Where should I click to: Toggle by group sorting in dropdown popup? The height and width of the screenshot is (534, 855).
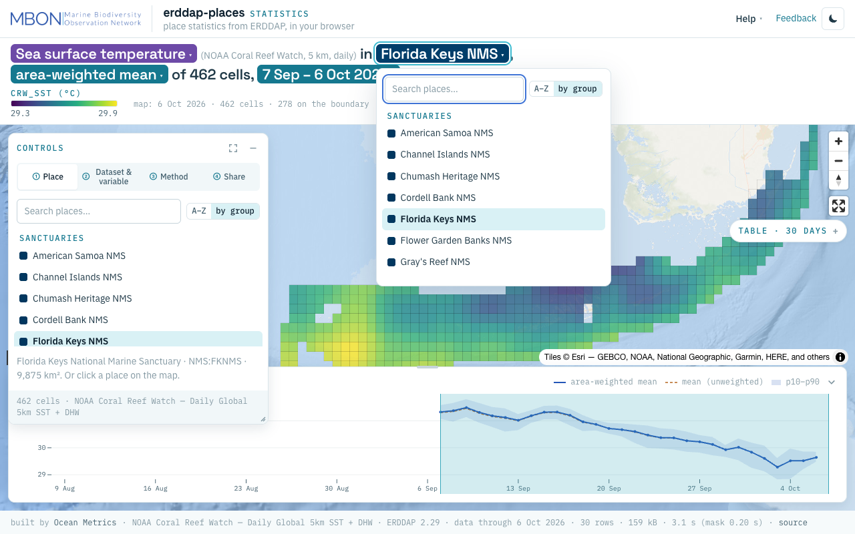point(578,89)
